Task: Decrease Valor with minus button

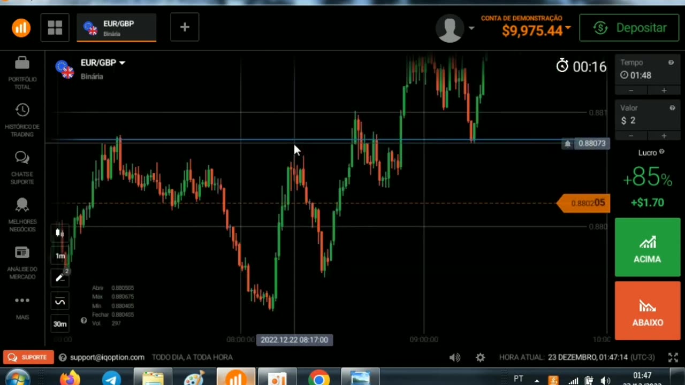Action: pyautogui.click(x=631, y=136)
